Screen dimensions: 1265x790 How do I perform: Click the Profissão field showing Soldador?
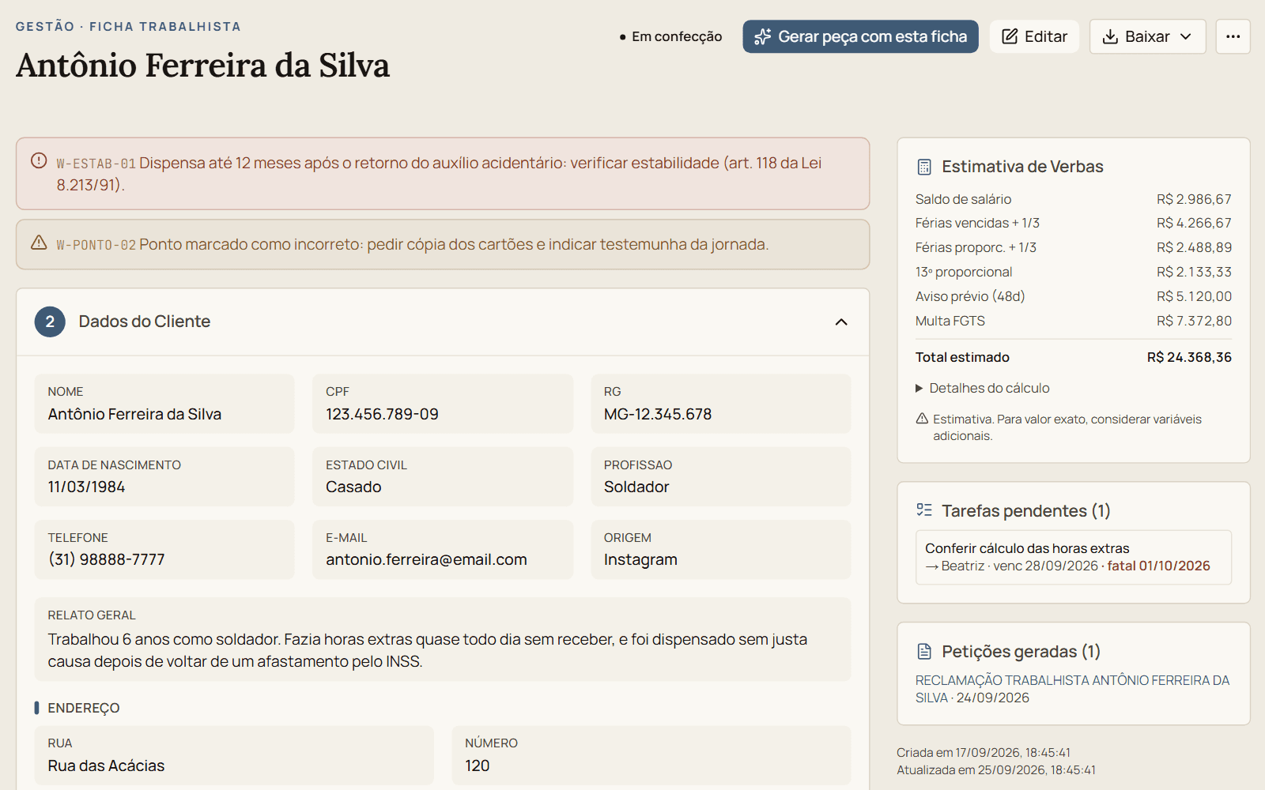(x=721, y=476)
